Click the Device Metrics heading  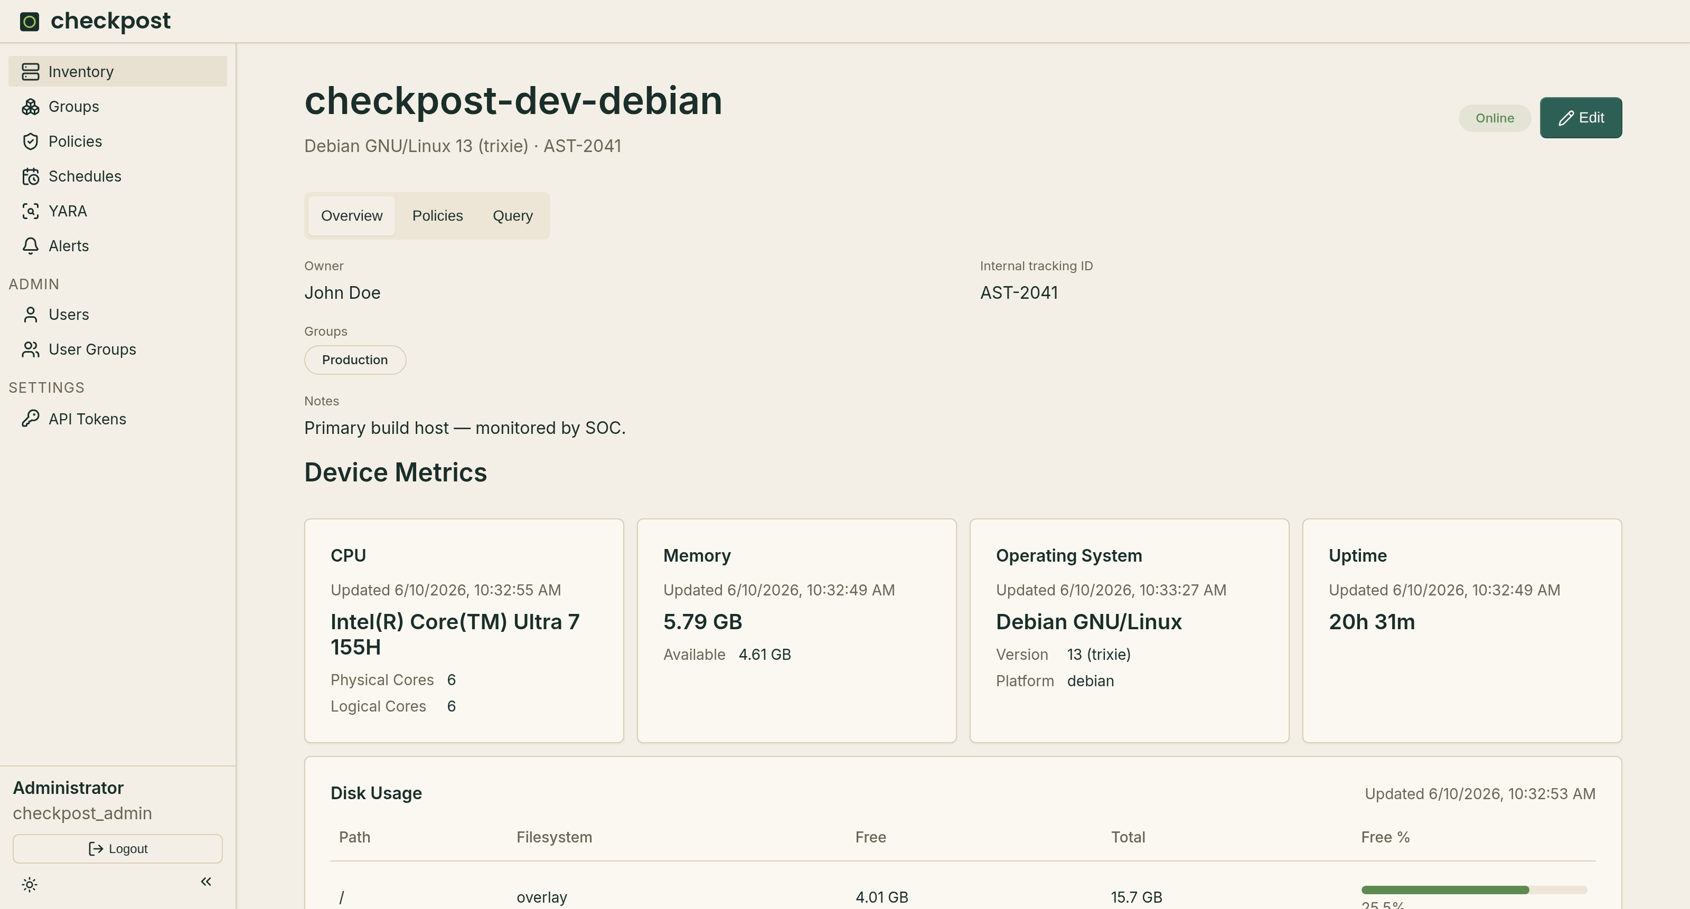coord(396,472)
